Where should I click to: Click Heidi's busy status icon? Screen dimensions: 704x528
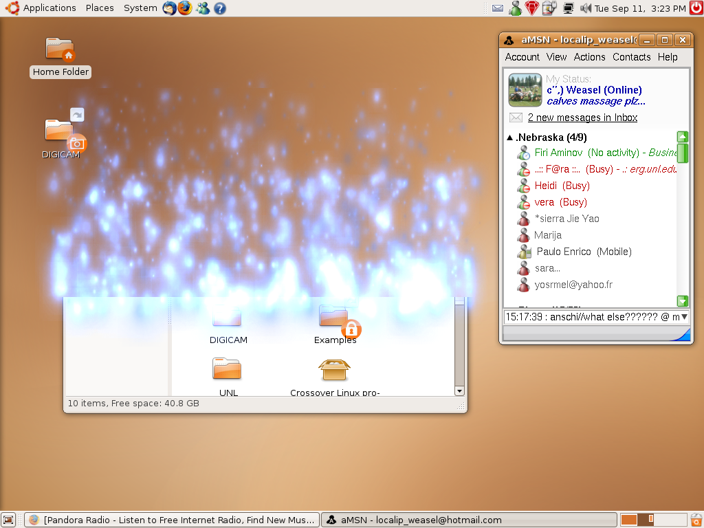point(524,186)
